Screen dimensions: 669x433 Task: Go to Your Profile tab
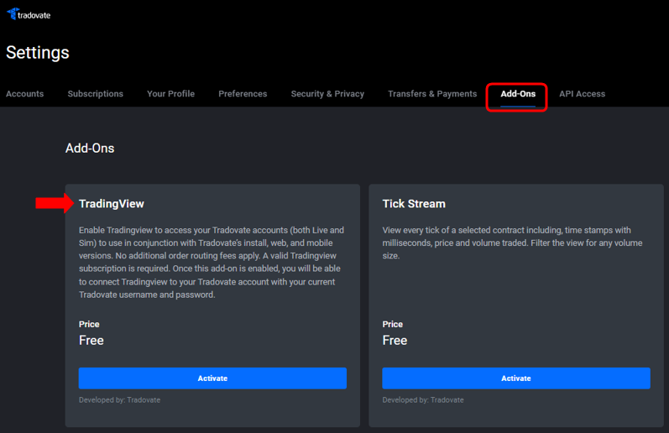click(170, 94)
